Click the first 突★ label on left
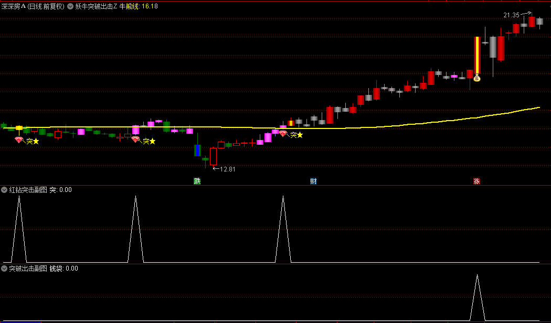 click(x=33, y=141)
